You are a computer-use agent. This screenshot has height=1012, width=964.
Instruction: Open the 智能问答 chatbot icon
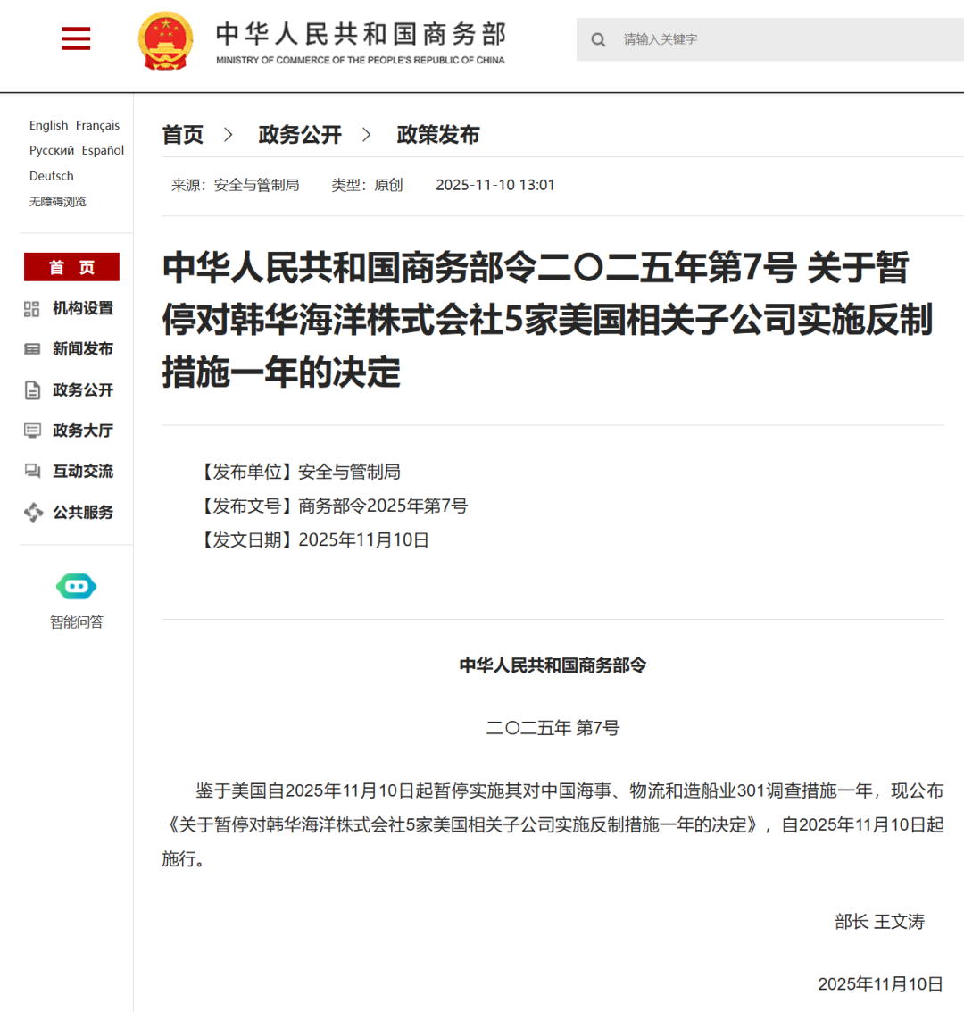click(x=76, y=586)
